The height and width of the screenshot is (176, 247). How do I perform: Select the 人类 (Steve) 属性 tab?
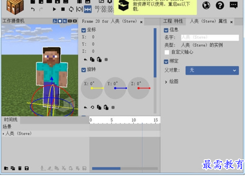tap(208, 21)
